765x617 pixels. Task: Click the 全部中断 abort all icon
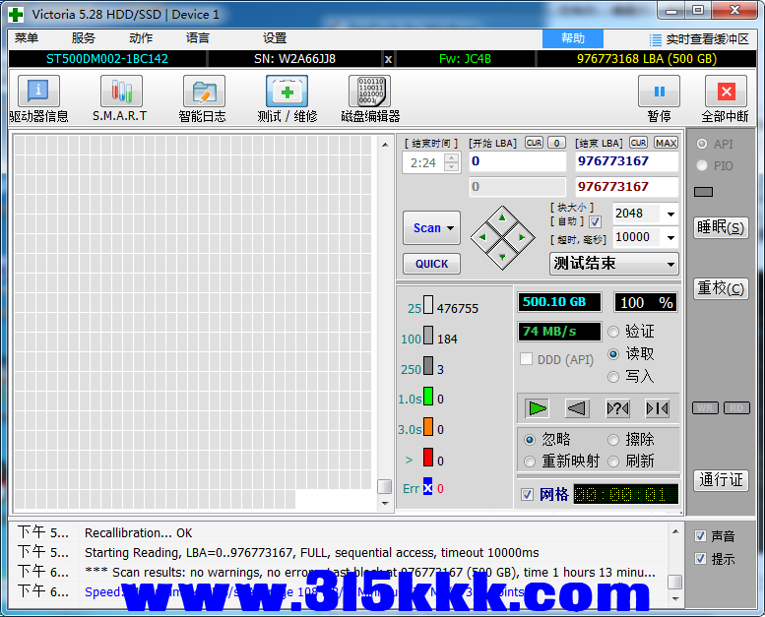(725, 93)
